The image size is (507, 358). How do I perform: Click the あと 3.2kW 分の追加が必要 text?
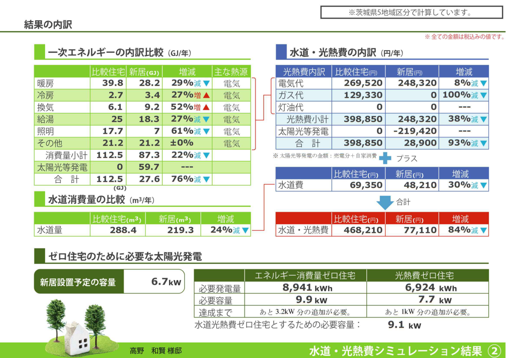[x=305, y=312]
